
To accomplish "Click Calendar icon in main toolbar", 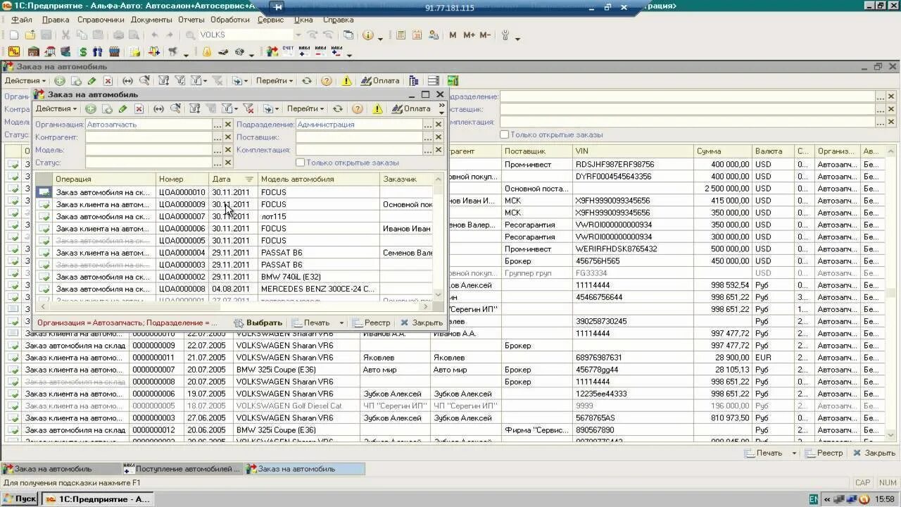I will point(417,35).
